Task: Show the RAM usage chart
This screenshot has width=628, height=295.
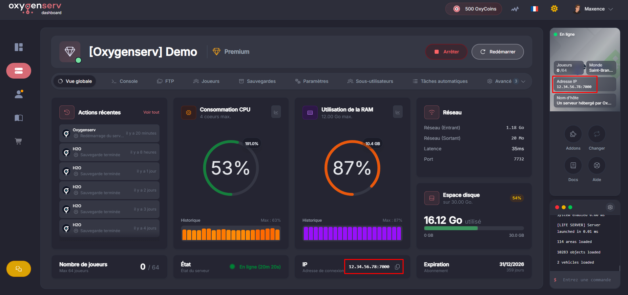Action: click(x=398, y=112)
